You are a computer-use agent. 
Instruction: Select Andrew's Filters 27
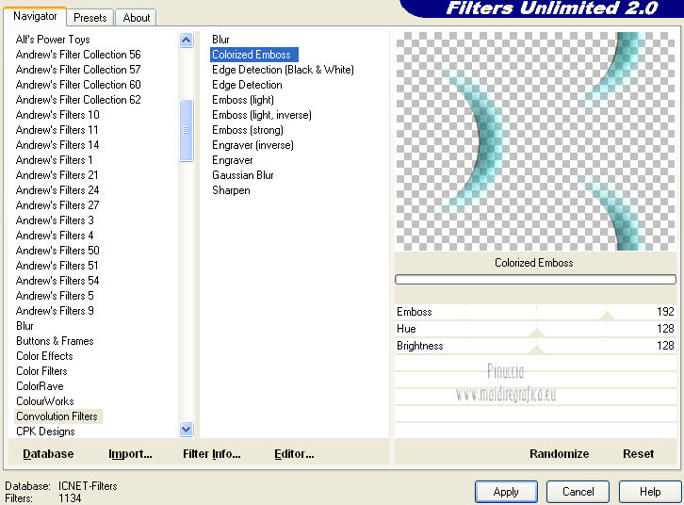coord(57,205)
